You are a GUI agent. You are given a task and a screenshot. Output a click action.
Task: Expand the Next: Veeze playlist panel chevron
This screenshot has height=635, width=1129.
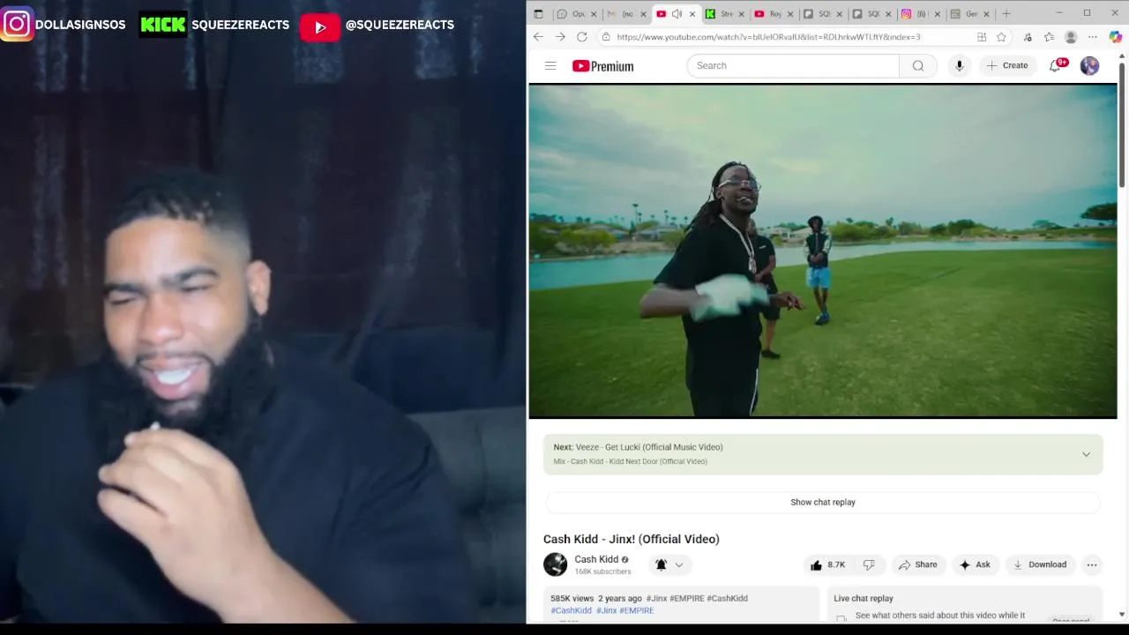click(1086, 454)
